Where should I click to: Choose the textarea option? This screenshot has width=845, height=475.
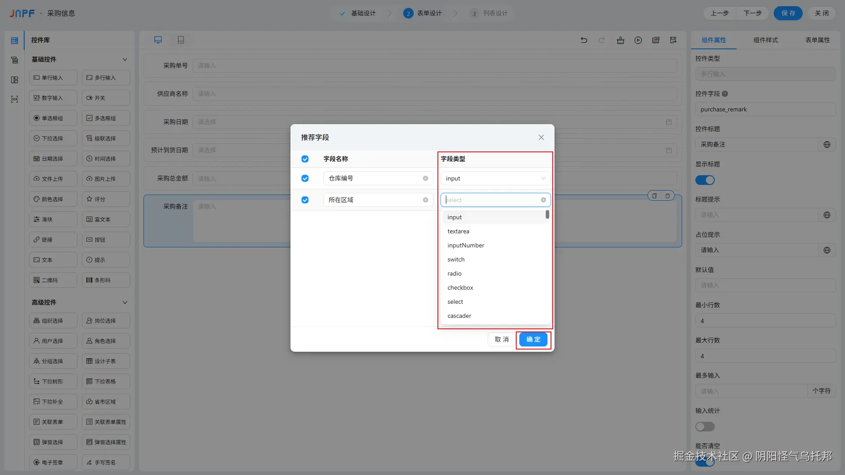[x=495, y=231]
